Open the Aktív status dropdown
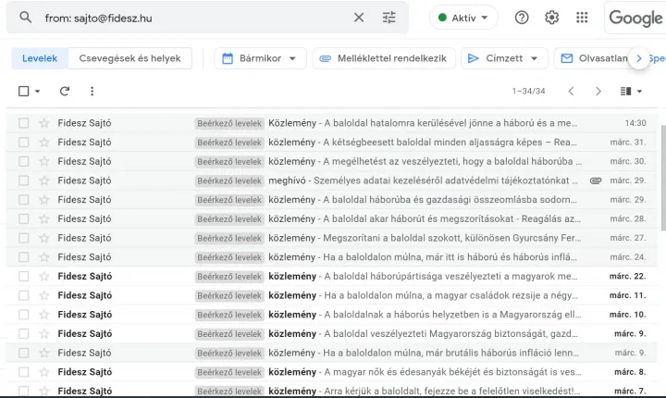 click(463, 18)
